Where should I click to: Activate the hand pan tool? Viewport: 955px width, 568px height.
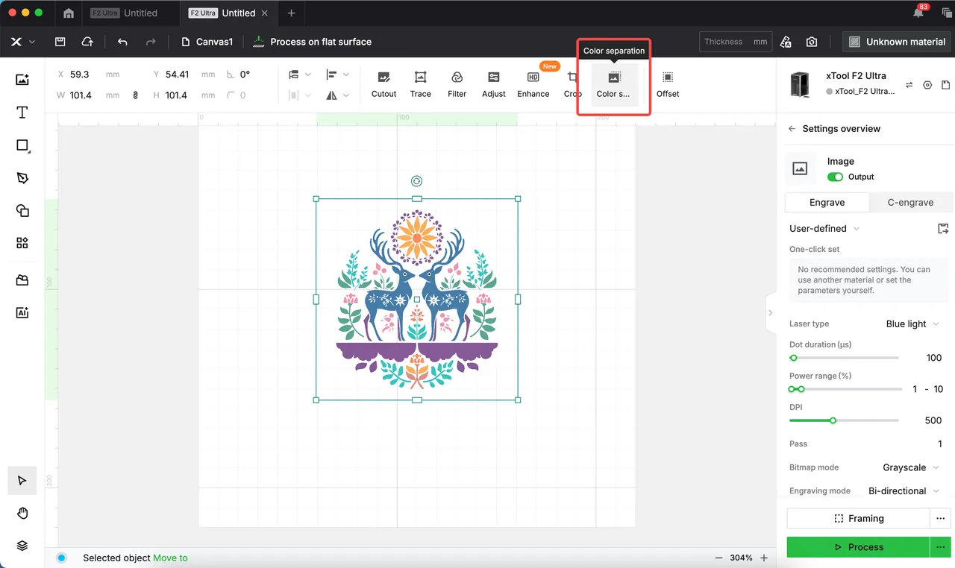22,513
